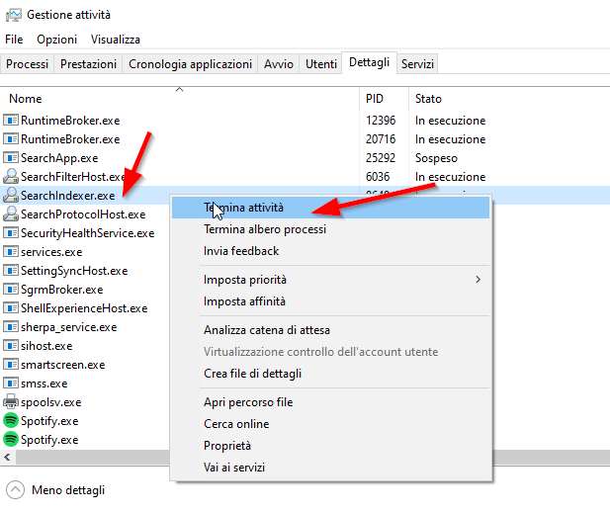Viewport: 610px width, 513px height.
Task: Open the Servizi tab
Action: (x=418, y=64)
